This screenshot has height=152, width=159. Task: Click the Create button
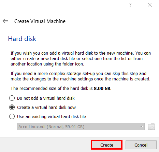pyautogui.click(x=106, y=145)
